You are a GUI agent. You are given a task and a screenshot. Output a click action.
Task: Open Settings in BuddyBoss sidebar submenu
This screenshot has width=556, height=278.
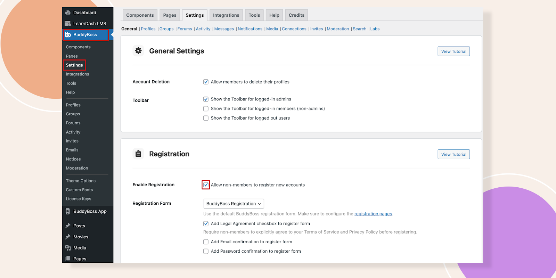[x=74, y=65]
